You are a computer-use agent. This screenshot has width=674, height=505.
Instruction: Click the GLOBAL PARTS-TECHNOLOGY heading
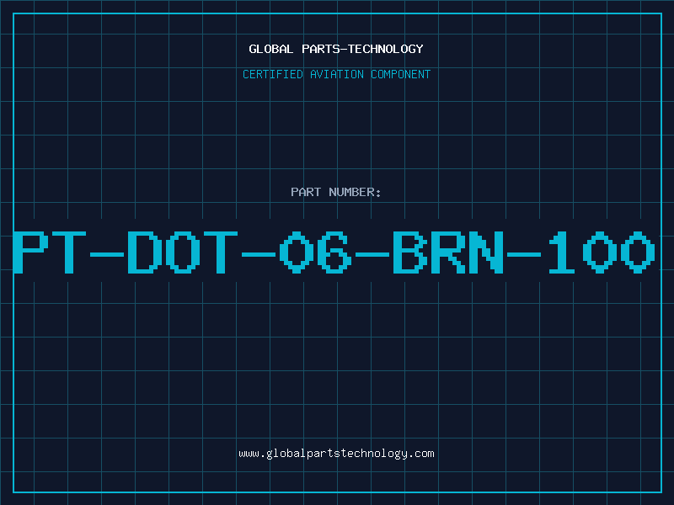pos(336,49)
